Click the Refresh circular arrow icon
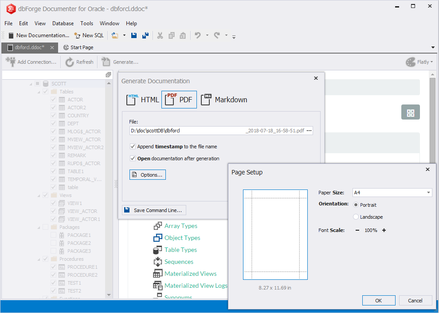This screenshot has height=313, width=439. (x=70, y=62)
